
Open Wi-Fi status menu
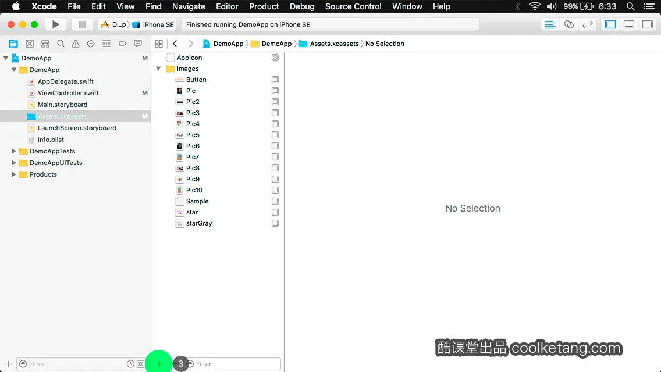(535, 6)
